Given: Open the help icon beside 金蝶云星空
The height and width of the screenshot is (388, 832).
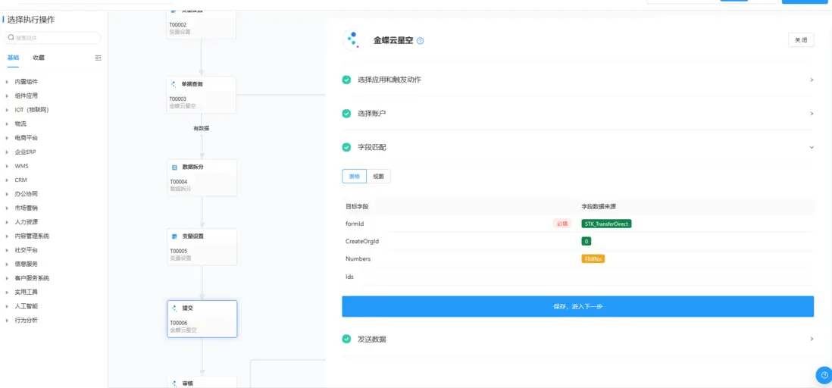Looking at the screenshot, I should 421,40.
